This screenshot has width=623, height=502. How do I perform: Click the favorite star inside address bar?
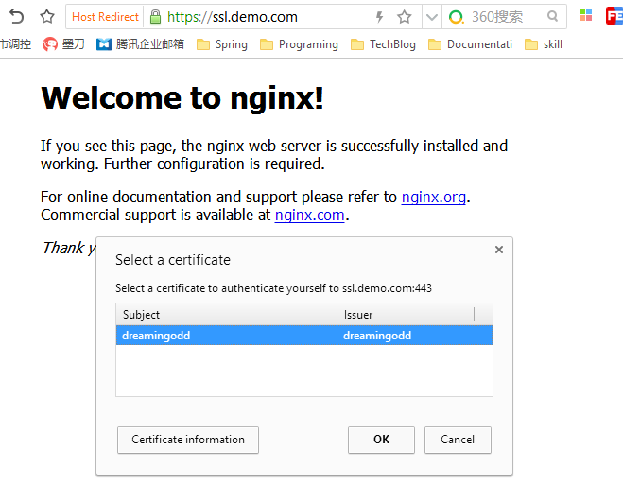click(404, 17)
